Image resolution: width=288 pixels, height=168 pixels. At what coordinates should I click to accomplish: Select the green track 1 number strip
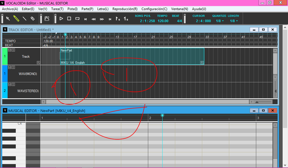5,56
